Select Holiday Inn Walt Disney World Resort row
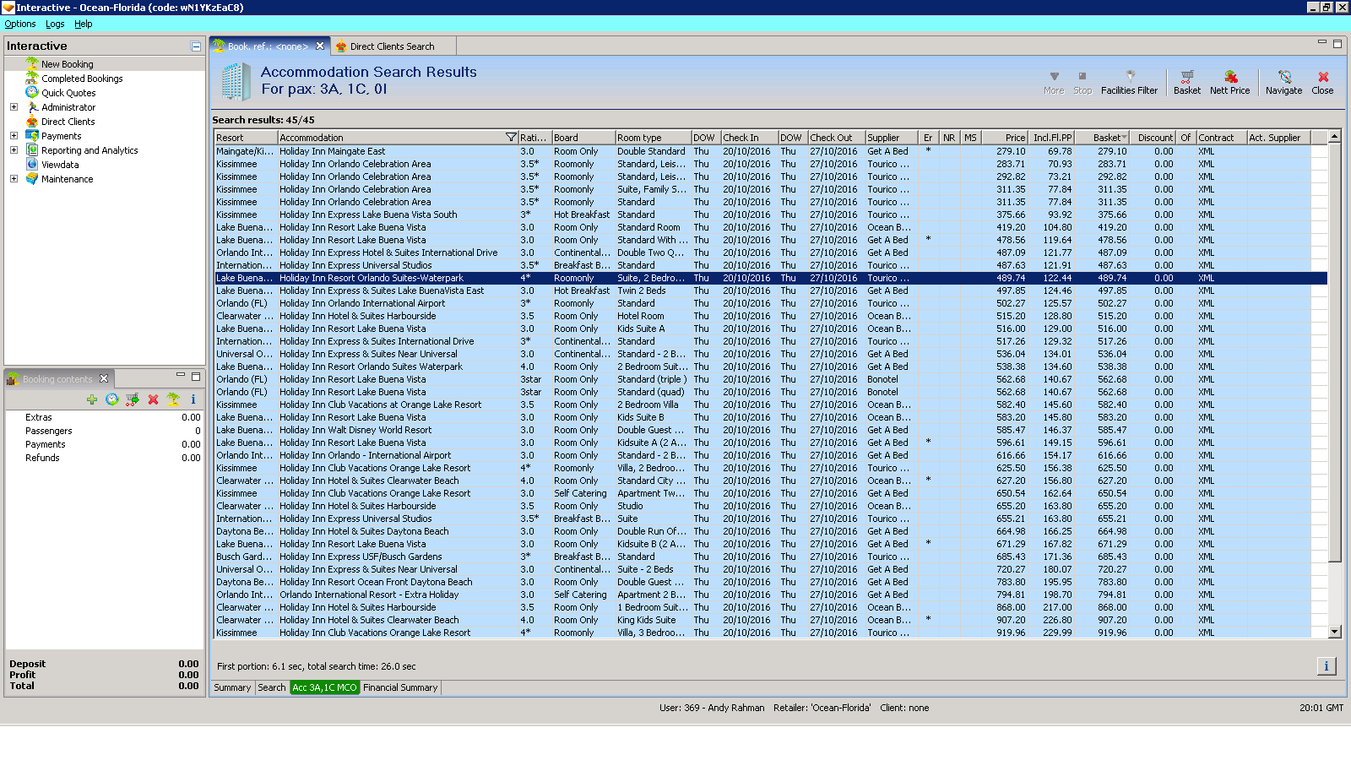Image resolution: width=1351 pixels, height=782 pixels. coord(762,430)
